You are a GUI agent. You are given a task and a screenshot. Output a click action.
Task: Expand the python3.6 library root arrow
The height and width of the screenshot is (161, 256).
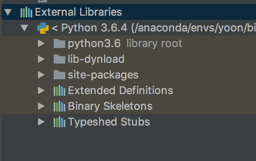pos(41,43)
